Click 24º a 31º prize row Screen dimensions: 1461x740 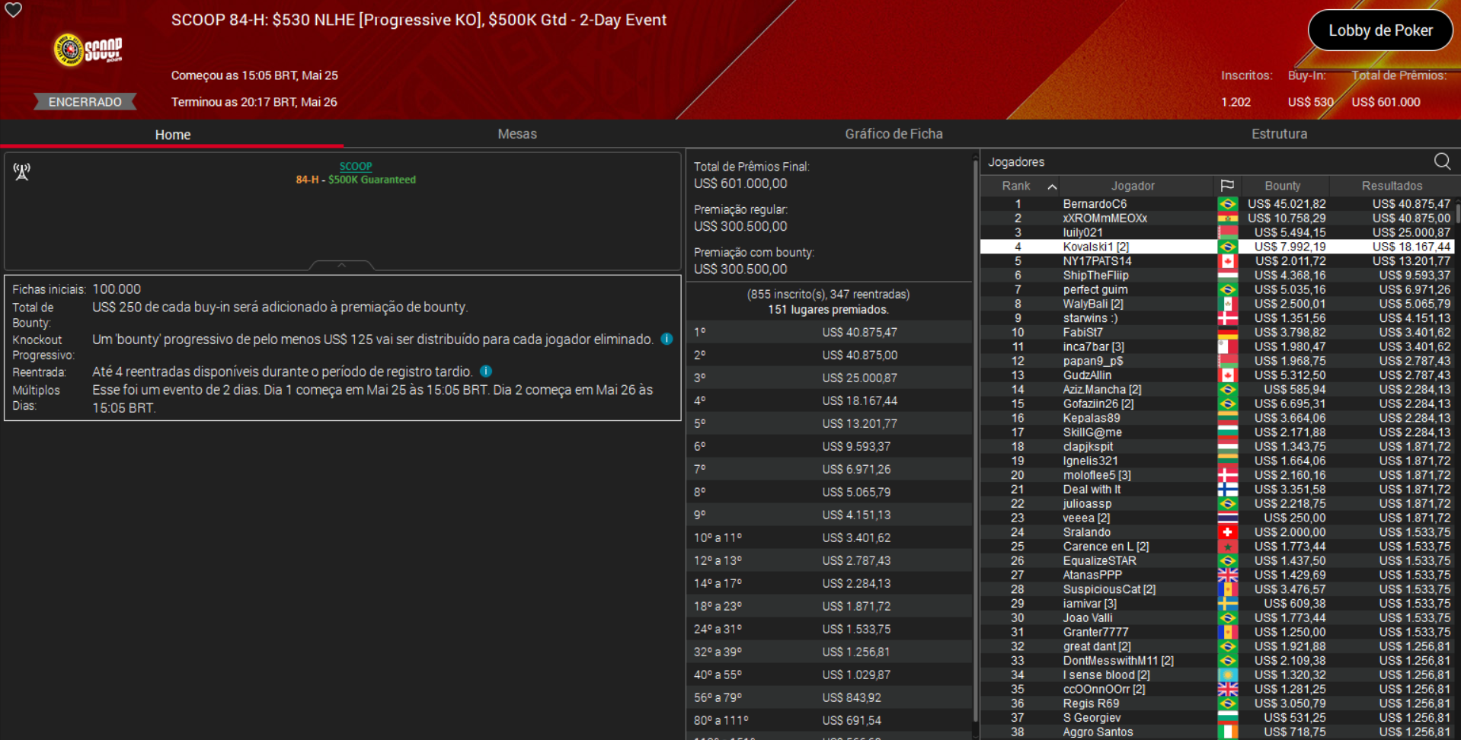(830, 630)
